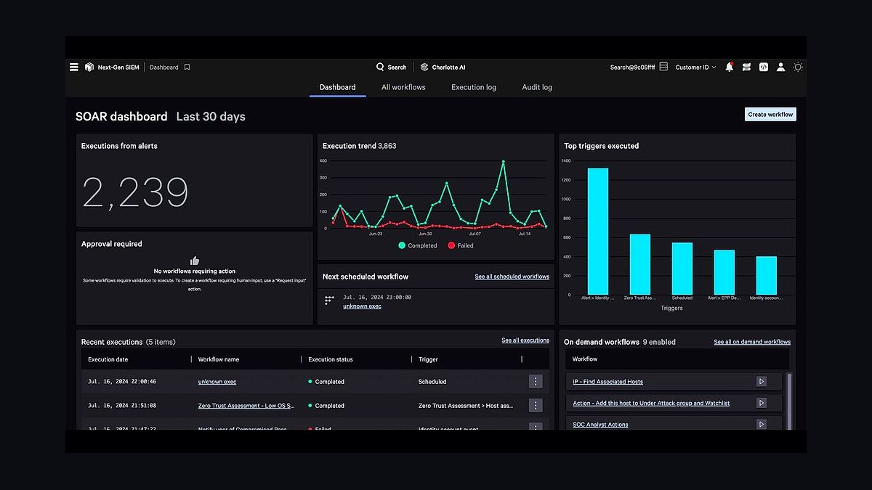872x490 pixels.
Task: Switch to the Dashboard tab
Action: coord(338,87)
